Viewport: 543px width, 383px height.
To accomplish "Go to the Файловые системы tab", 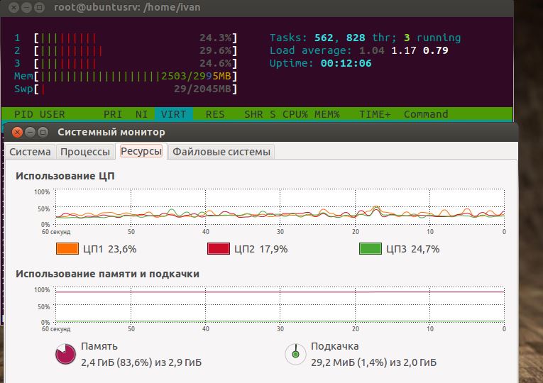I will click(221, 152).
